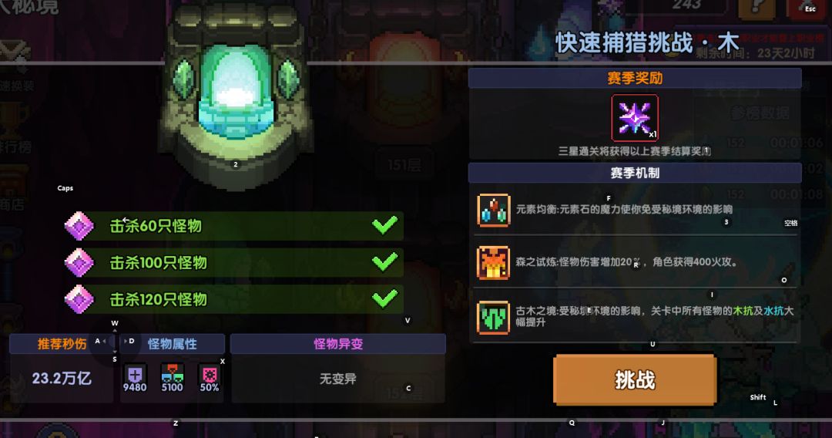Image resolution: width=832 pixels, height=438 pixels.
Task: Open the 赛季奖励 section header
Action: (x=635, y=78)
